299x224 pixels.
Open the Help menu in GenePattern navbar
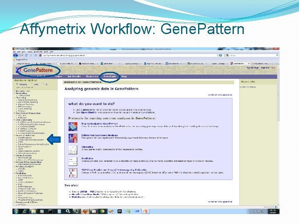coord(124,76)
